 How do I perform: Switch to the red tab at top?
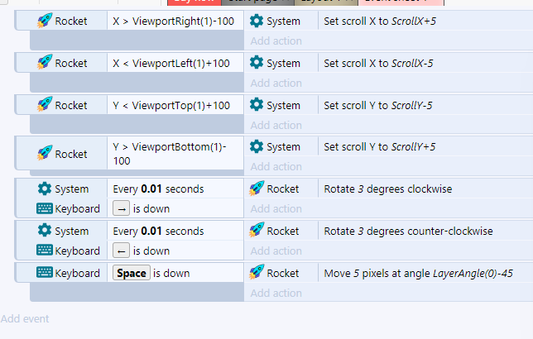tap(194, 2)
